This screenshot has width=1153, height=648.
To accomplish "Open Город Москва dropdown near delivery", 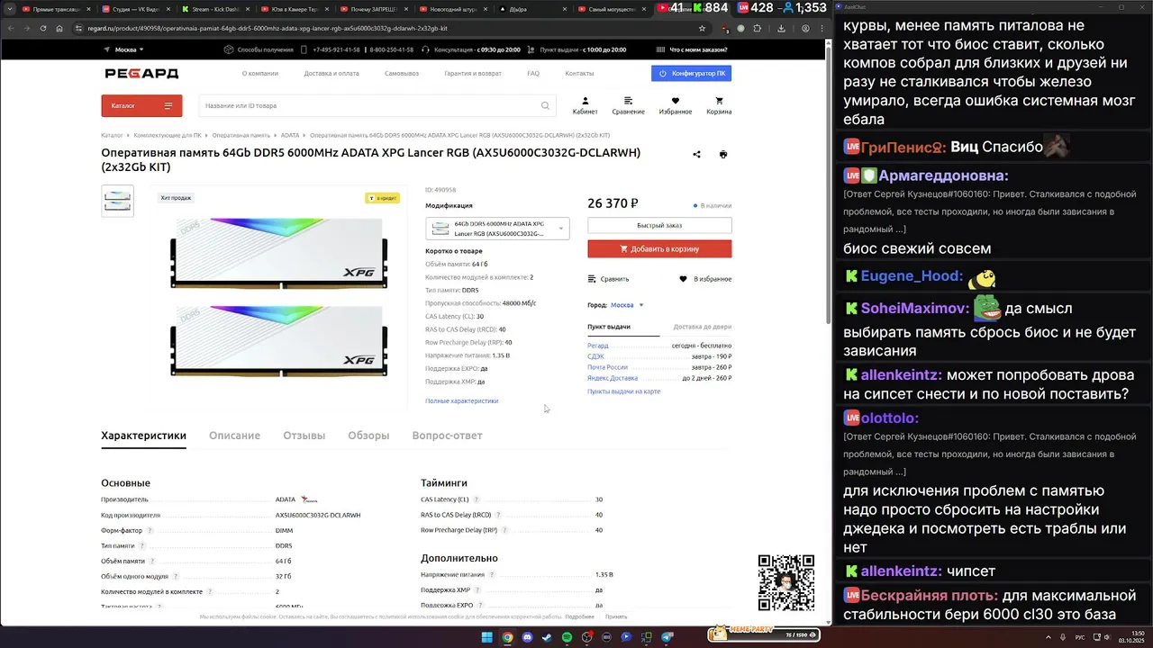I will [627, 305].
